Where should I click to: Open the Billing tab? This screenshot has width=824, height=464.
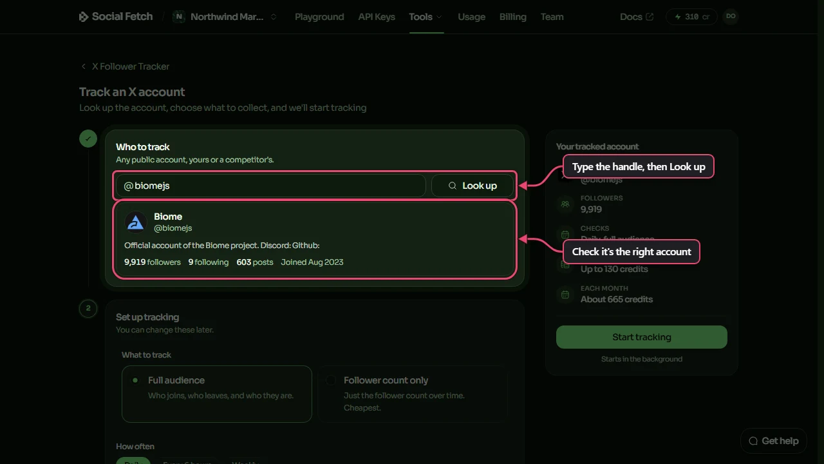(512, 17)
